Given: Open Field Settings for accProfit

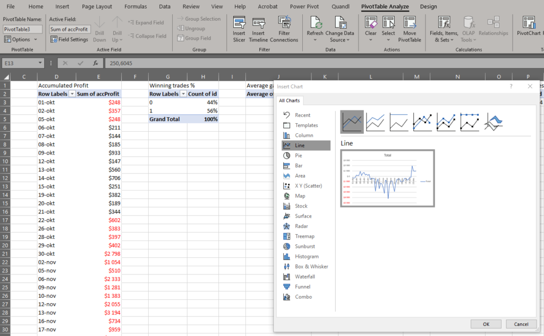Looking at the screenshot, I should point(69,39).
